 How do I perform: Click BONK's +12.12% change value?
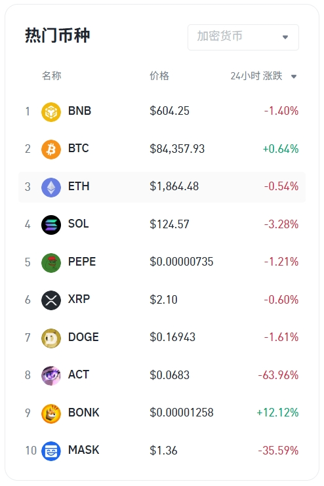pos(277,413)
